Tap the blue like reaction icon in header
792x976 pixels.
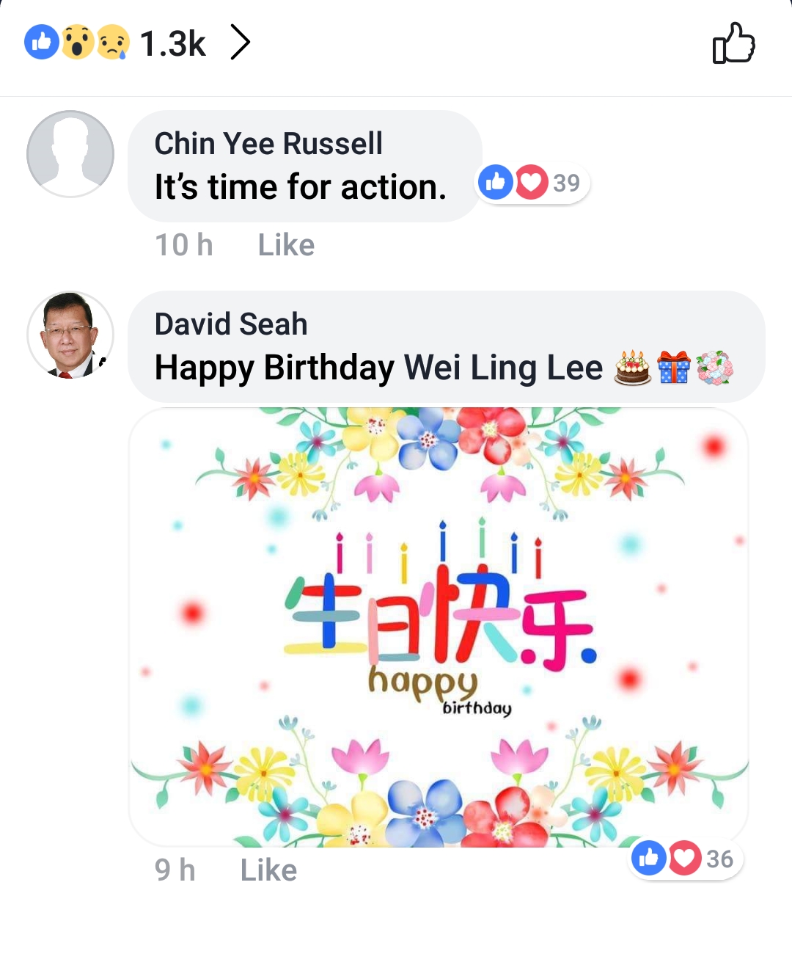pos(41,42)
